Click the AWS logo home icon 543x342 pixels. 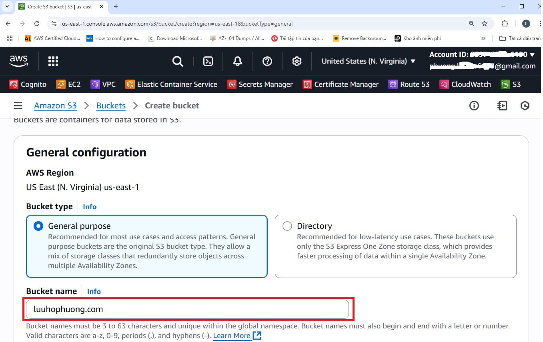click(x=19, y=61)
